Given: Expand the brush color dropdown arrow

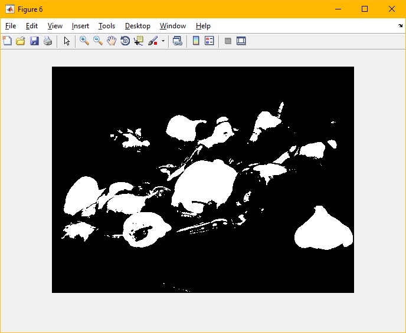Looking at the screenshot, I should pos(163,41).
